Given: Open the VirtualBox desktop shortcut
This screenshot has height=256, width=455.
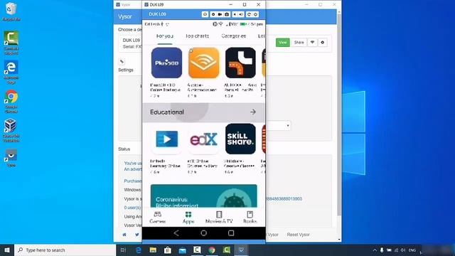Looking at the screenshot, I should [11, 131].
